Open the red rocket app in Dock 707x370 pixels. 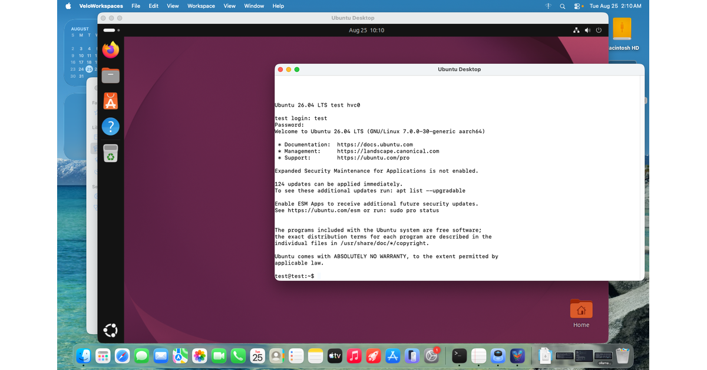click(x=373, y=355)
